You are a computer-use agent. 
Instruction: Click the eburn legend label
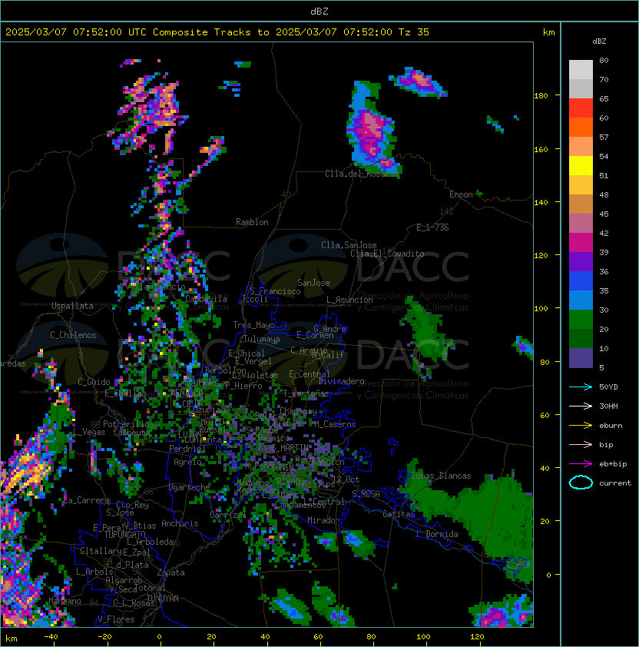point(611,426)
